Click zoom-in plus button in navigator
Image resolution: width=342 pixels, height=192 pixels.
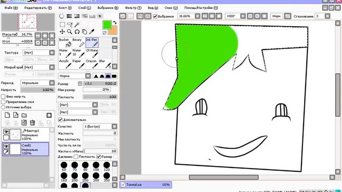(x=45, y=36)
